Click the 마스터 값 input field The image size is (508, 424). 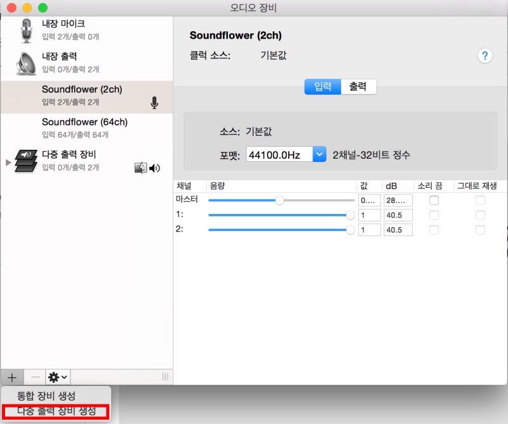[x=370, y=201]
